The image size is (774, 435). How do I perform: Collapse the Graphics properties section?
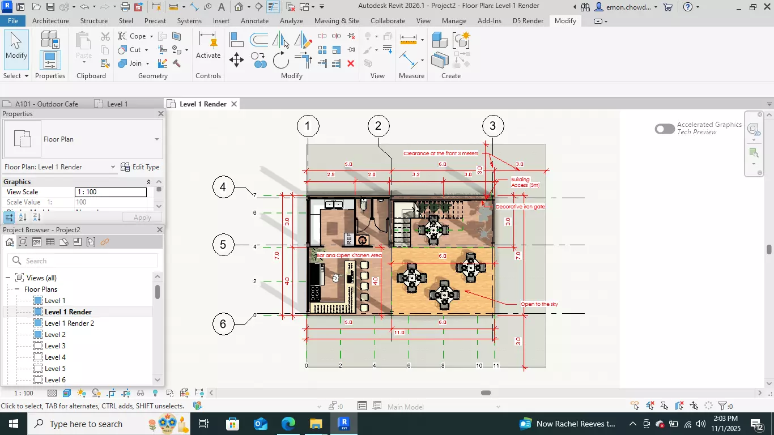point(149,182)
